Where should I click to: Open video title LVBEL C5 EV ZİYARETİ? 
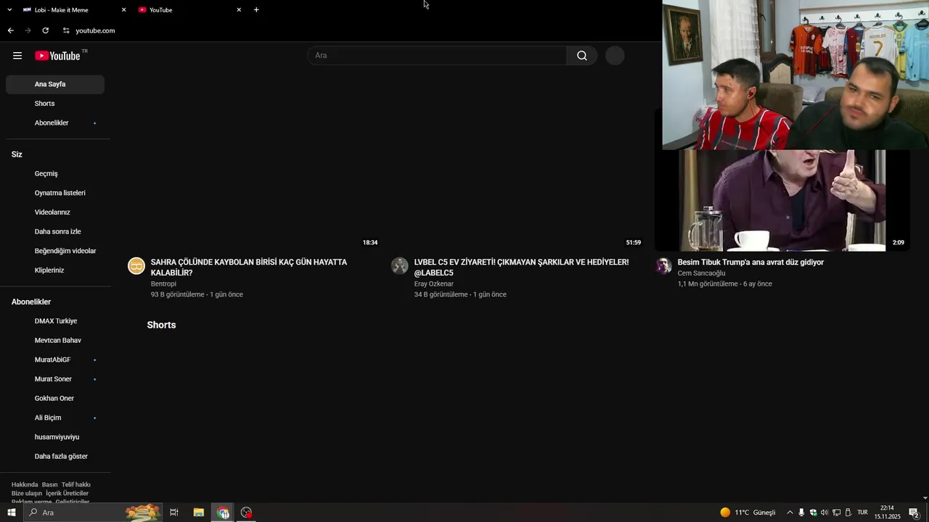pyautogui.click(x=521, y=268)
